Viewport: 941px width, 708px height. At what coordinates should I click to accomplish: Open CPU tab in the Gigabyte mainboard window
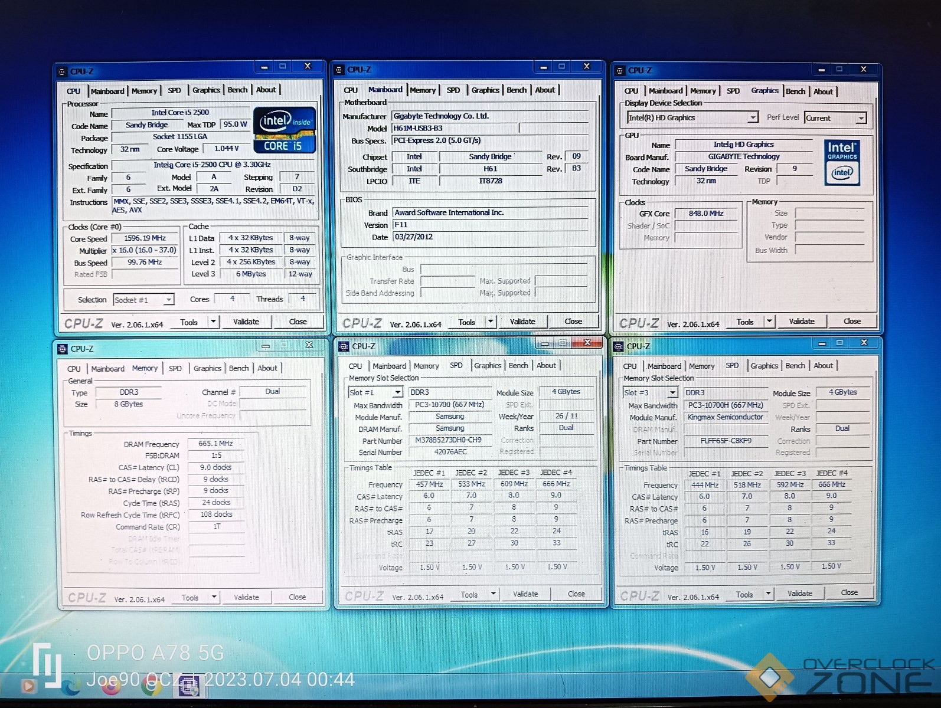(x=351, y=90)
